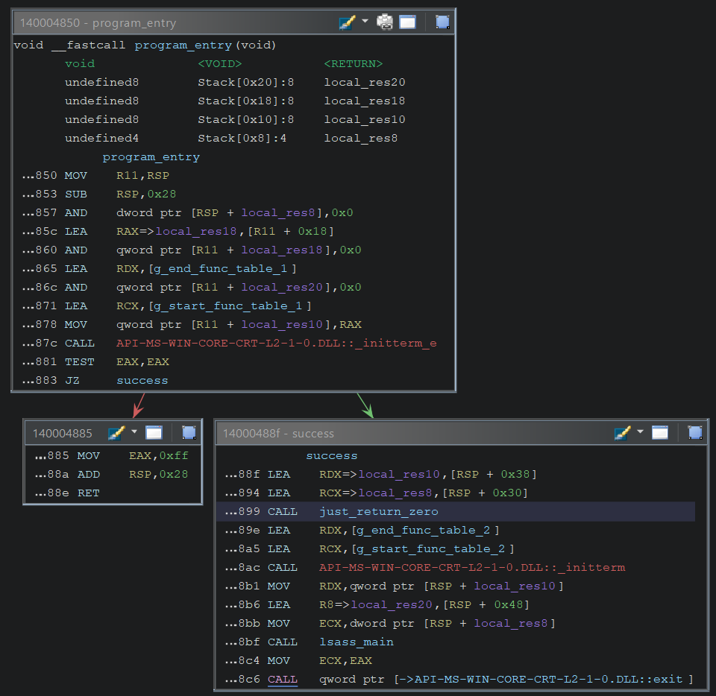This screenshot has height=696, width=716.
Task: Select the MOV R11,RSP instruction line
Action: pos(96,176)
